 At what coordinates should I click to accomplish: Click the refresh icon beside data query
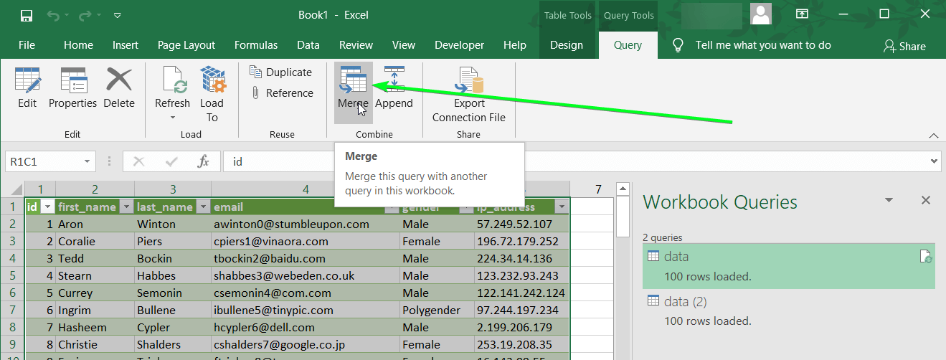(925, 257)
